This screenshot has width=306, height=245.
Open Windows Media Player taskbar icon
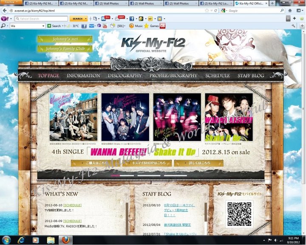pos(36,240)
